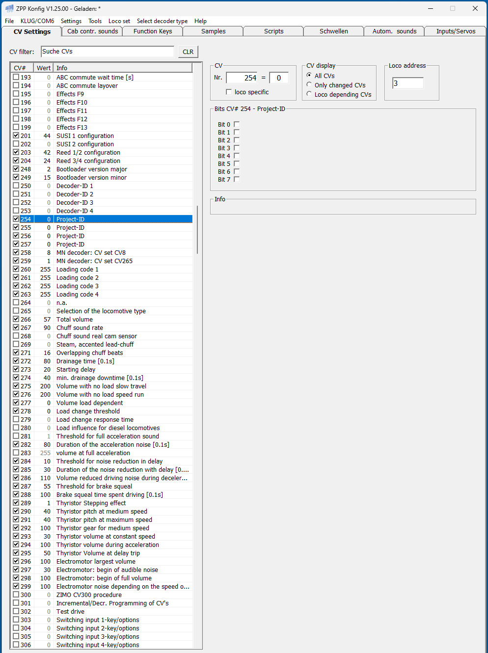488x653 pixels.
Task: Toggle the checkbox for CV 201 SUSI 1 configuration
Action: (x=16, y=136)
